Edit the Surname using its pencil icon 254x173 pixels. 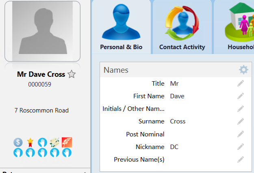point(241,121)
